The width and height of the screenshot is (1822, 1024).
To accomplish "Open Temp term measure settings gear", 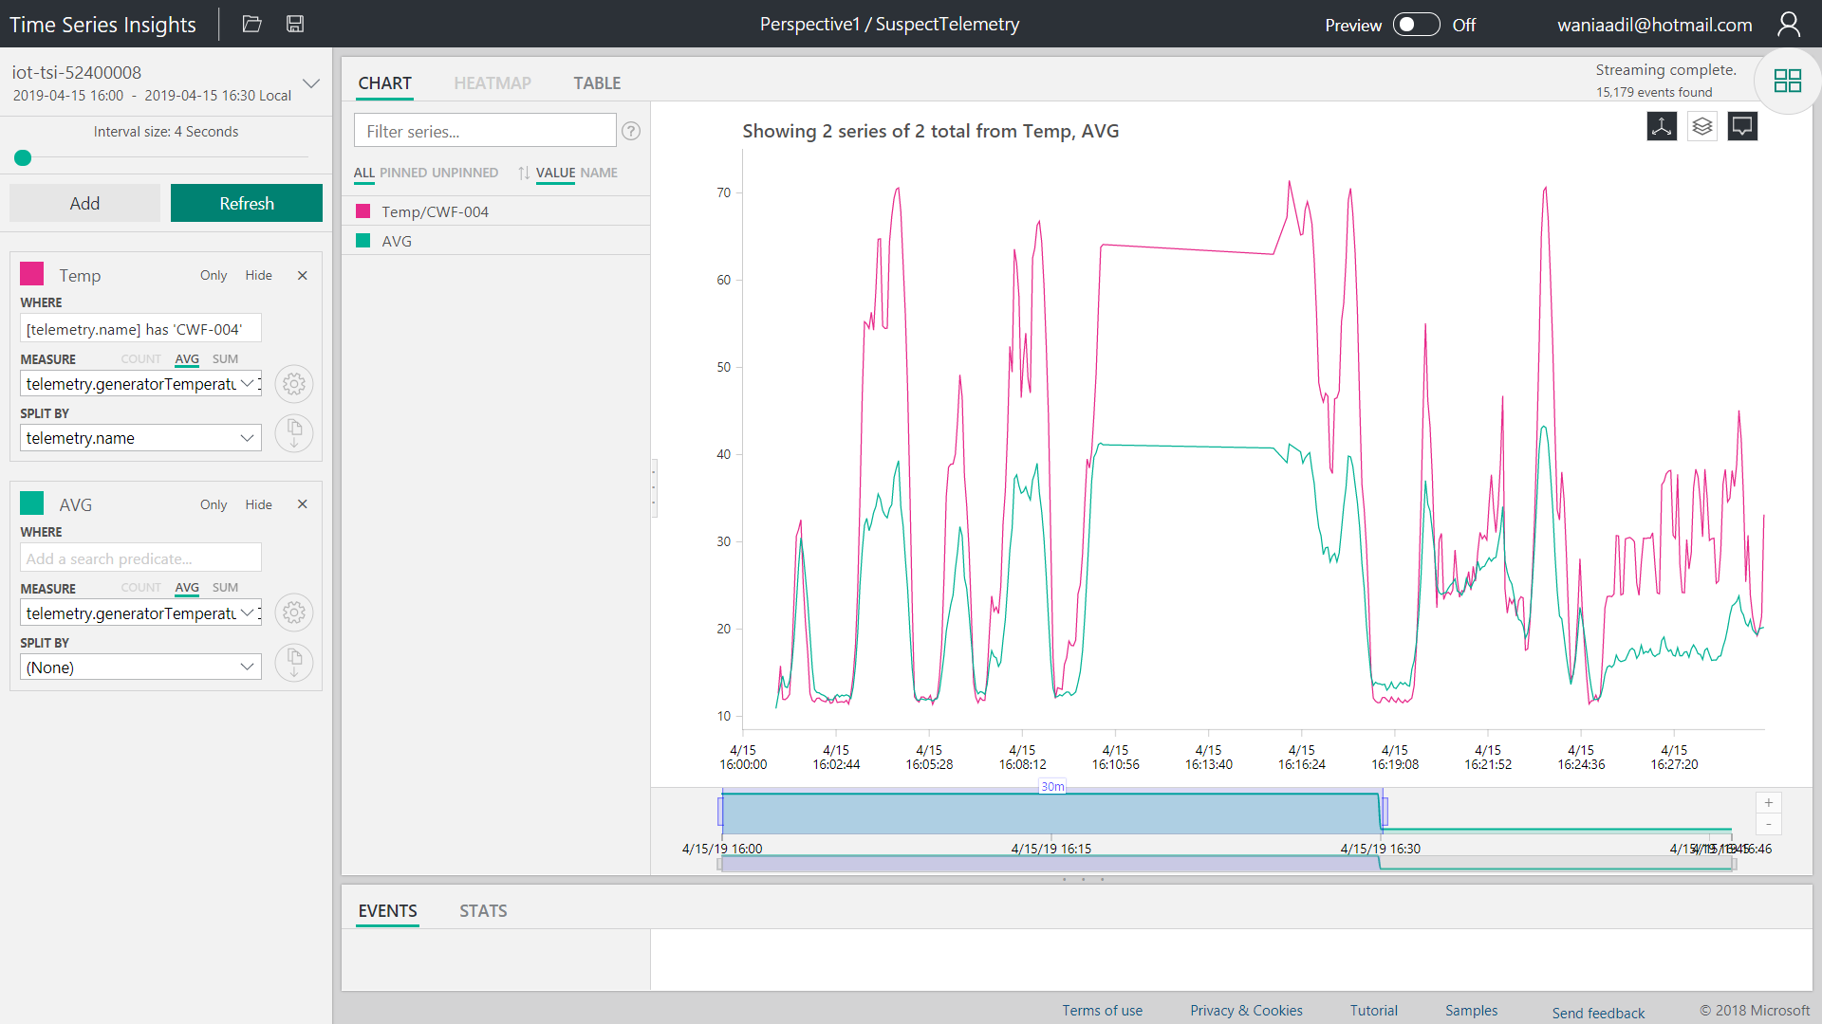I will coord(294,384).
